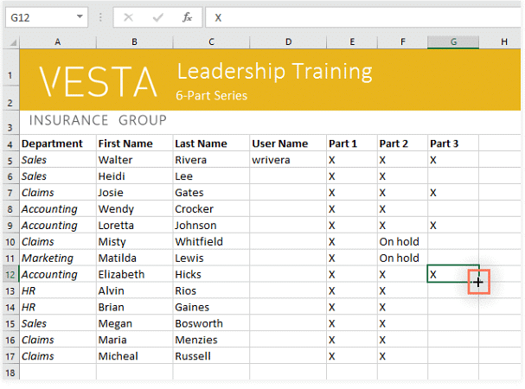Click the cell containing Rivera

(211, 160)
